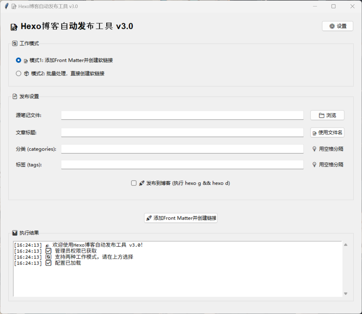This screenshot has width=362, height=314.
Task: Minimize the Hexo tool window
Action: point(315,6)
